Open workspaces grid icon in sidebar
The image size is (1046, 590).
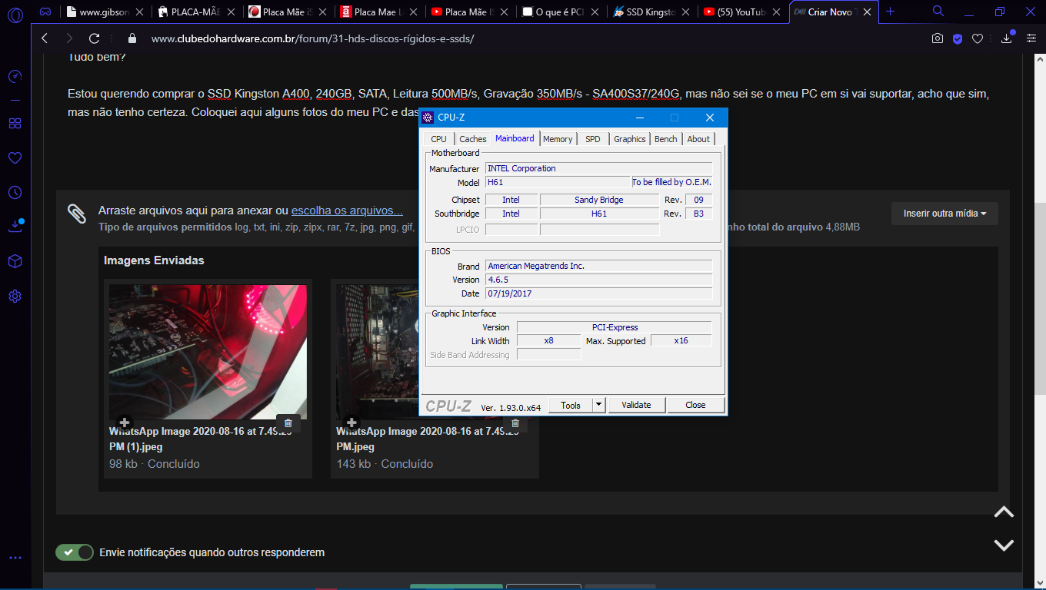(x=15, y=123)
